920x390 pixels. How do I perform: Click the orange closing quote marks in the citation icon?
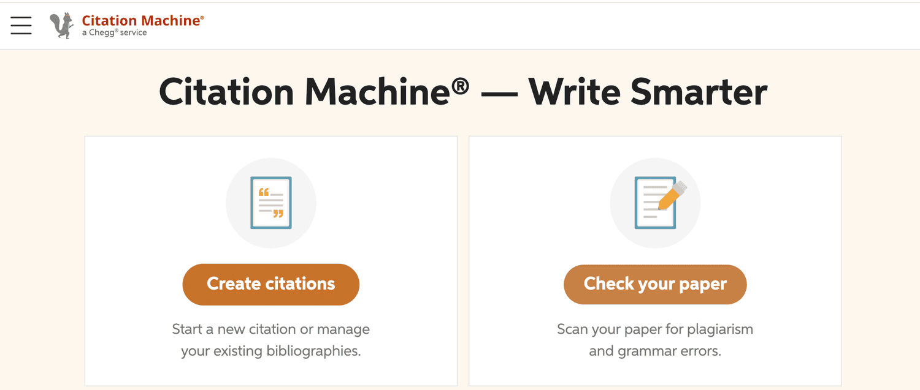click(x=278, y=214)
